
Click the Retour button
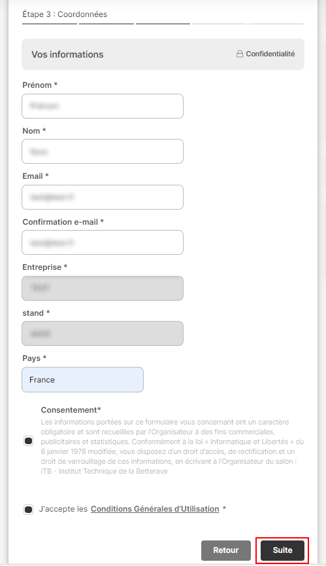click(x=226, y=550)
